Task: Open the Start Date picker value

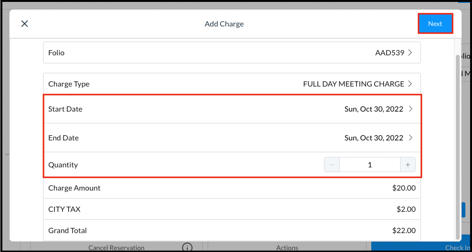Action: click(374, 109)
